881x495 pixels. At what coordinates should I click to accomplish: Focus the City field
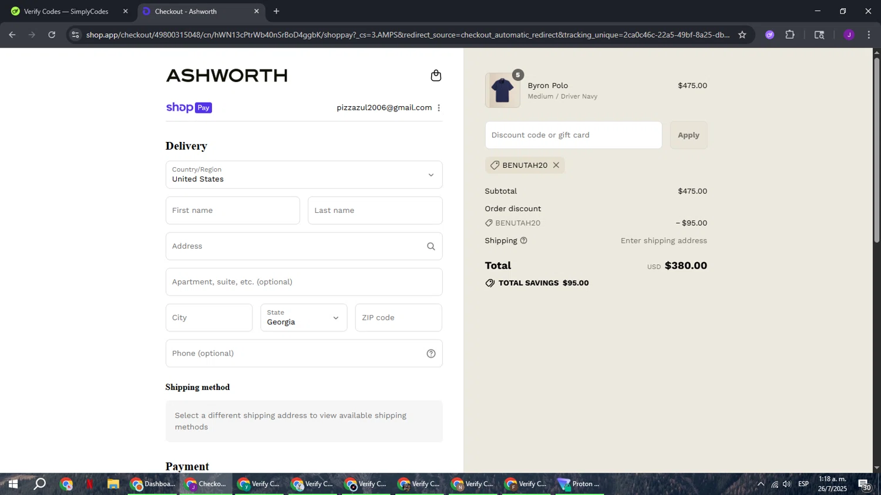click(x=209, y=318)
